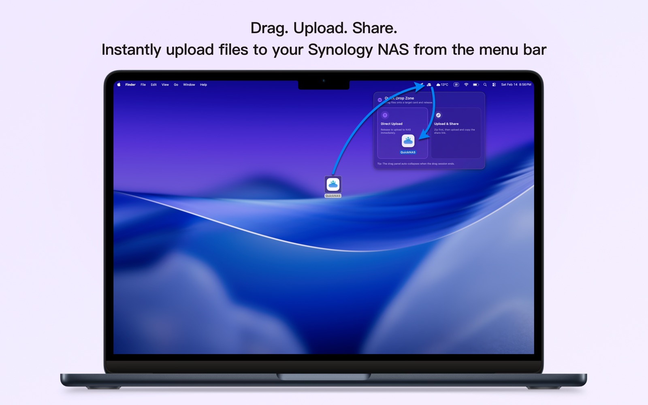This screenshot has width=648, height=405.
Task: Click the battery status icon
Action: pos(476,85)
